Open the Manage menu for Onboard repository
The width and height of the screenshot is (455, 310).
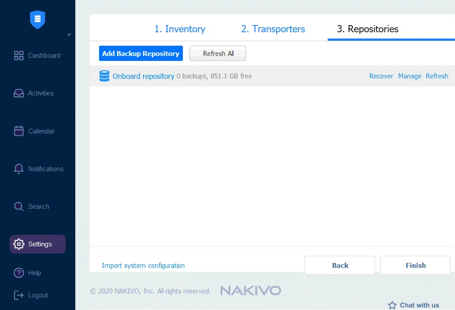[409, 76]
